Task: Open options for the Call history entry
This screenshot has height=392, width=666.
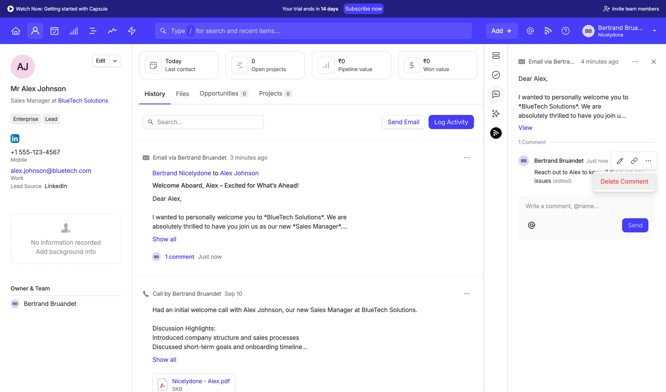Action: pos(467,294)
